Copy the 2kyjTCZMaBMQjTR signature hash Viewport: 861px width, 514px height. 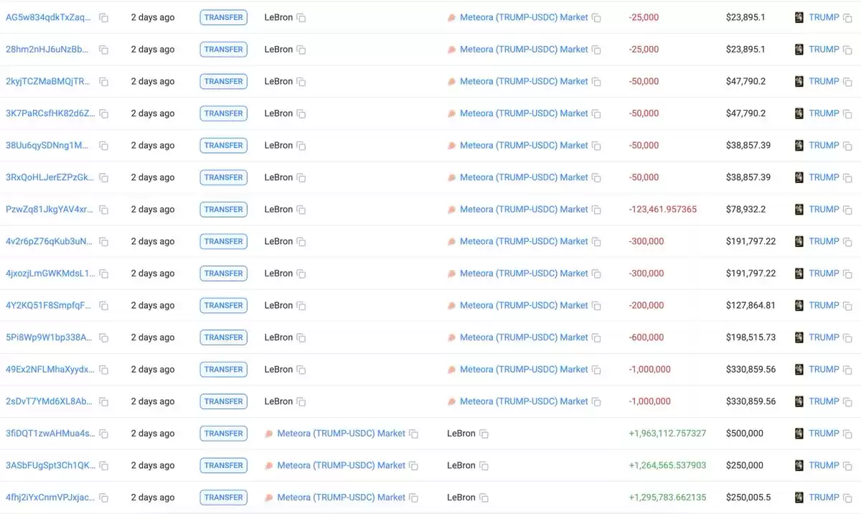pyautogui.click(x=104, y=82)
